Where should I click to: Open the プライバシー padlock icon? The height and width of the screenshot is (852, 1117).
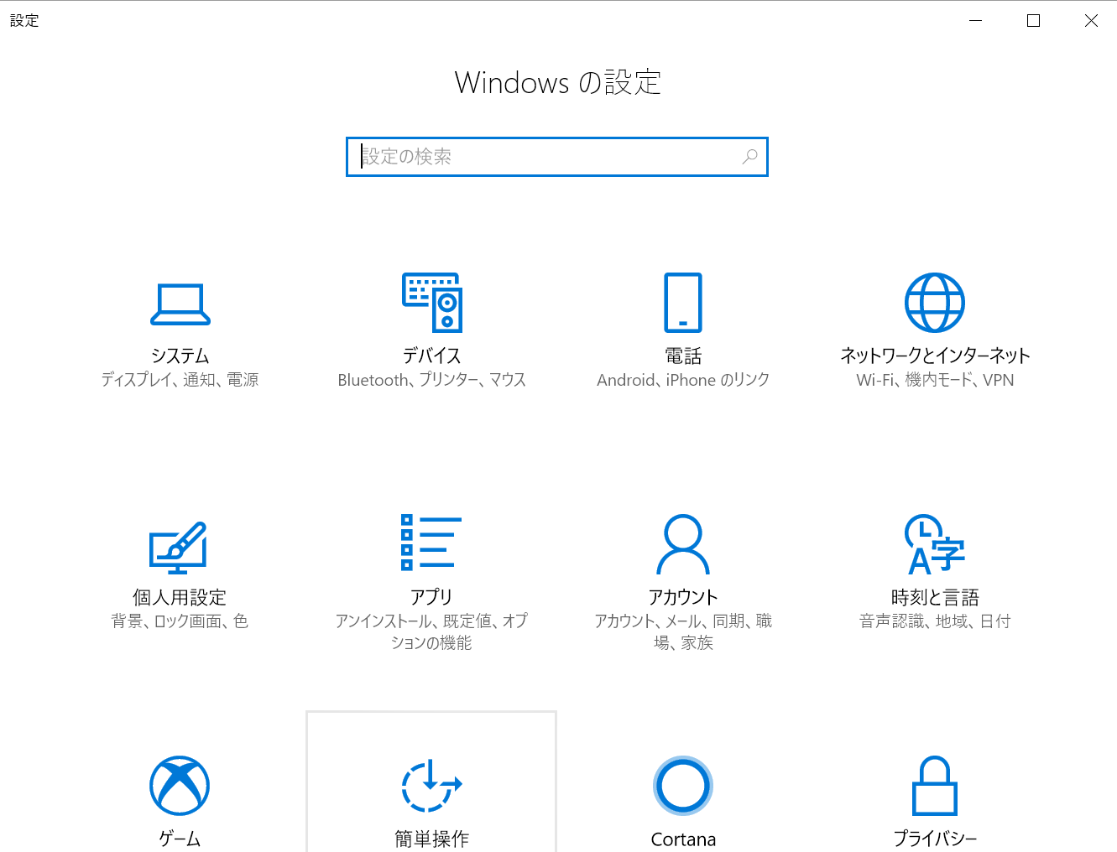point(935,786)
